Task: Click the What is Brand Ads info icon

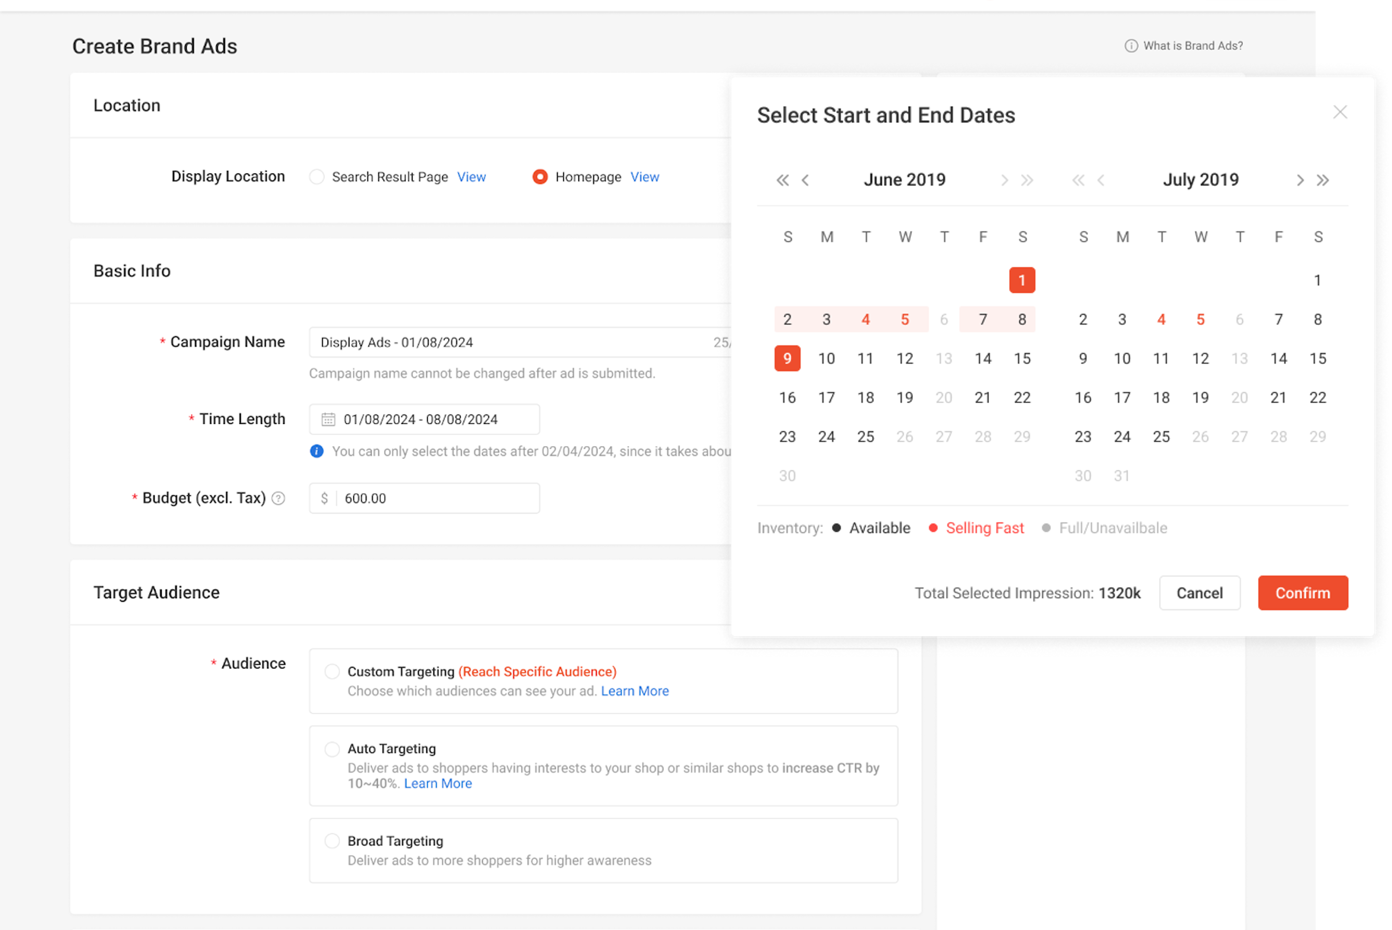Action: pyautogui.click(x=1131, y=46)
